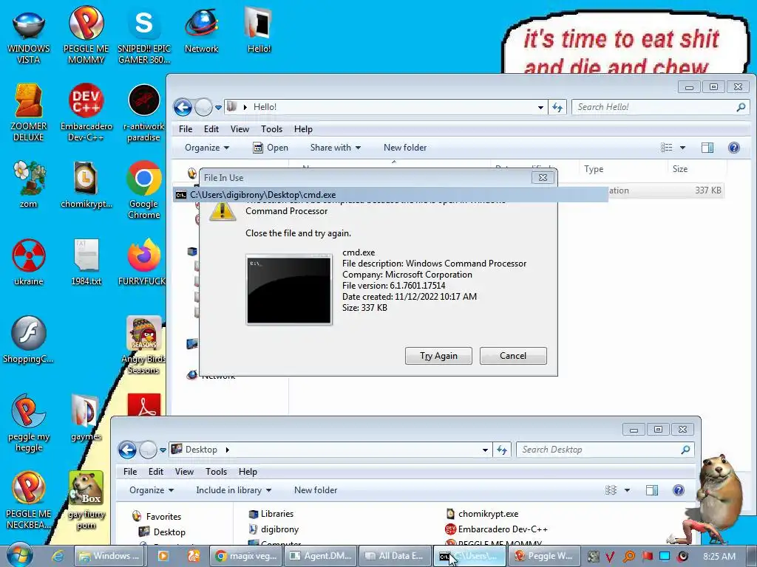Click Cancel in File In Use dialog
The width and height of the screenshot is (757, 567).
point(513,356)
